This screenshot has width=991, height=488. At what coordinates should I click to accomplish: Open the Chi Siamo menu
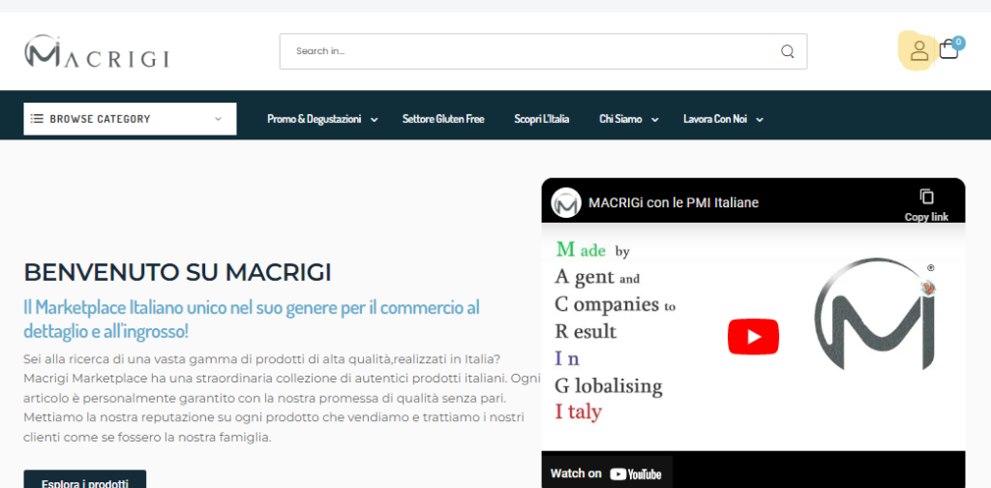620,119
